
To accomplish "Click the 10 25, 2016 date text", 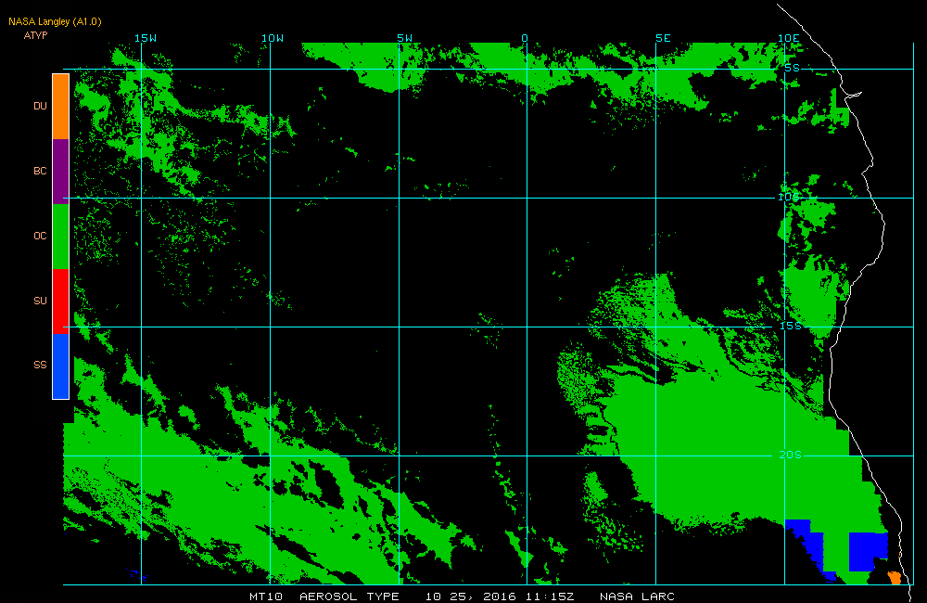I will [471, 597].
